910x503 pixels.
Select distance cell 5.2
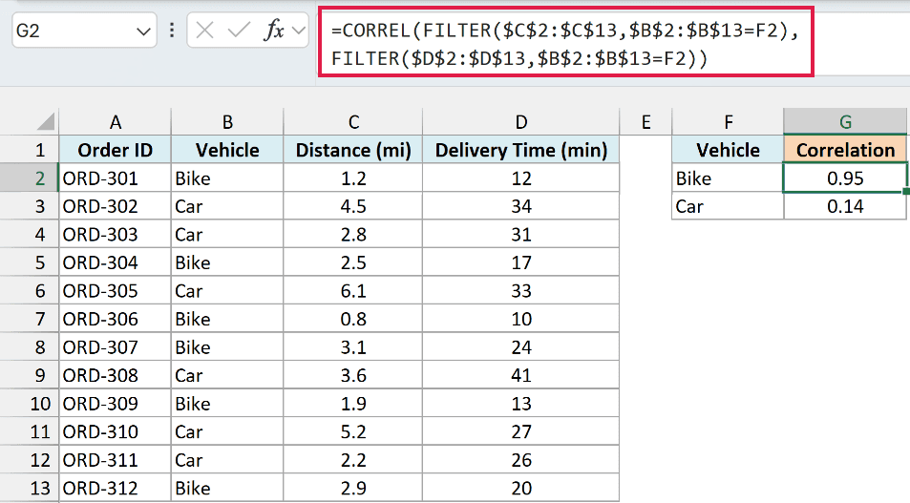click(x=353, y=432)
